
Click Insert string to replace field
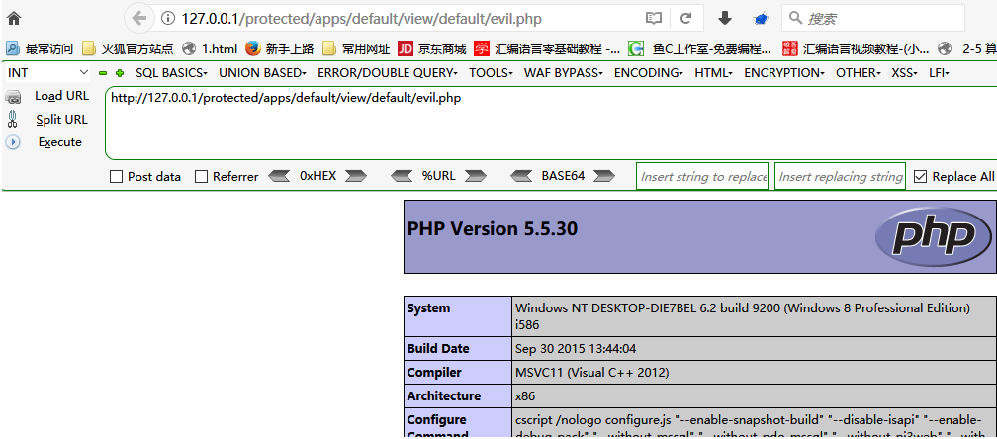point(702,176)
